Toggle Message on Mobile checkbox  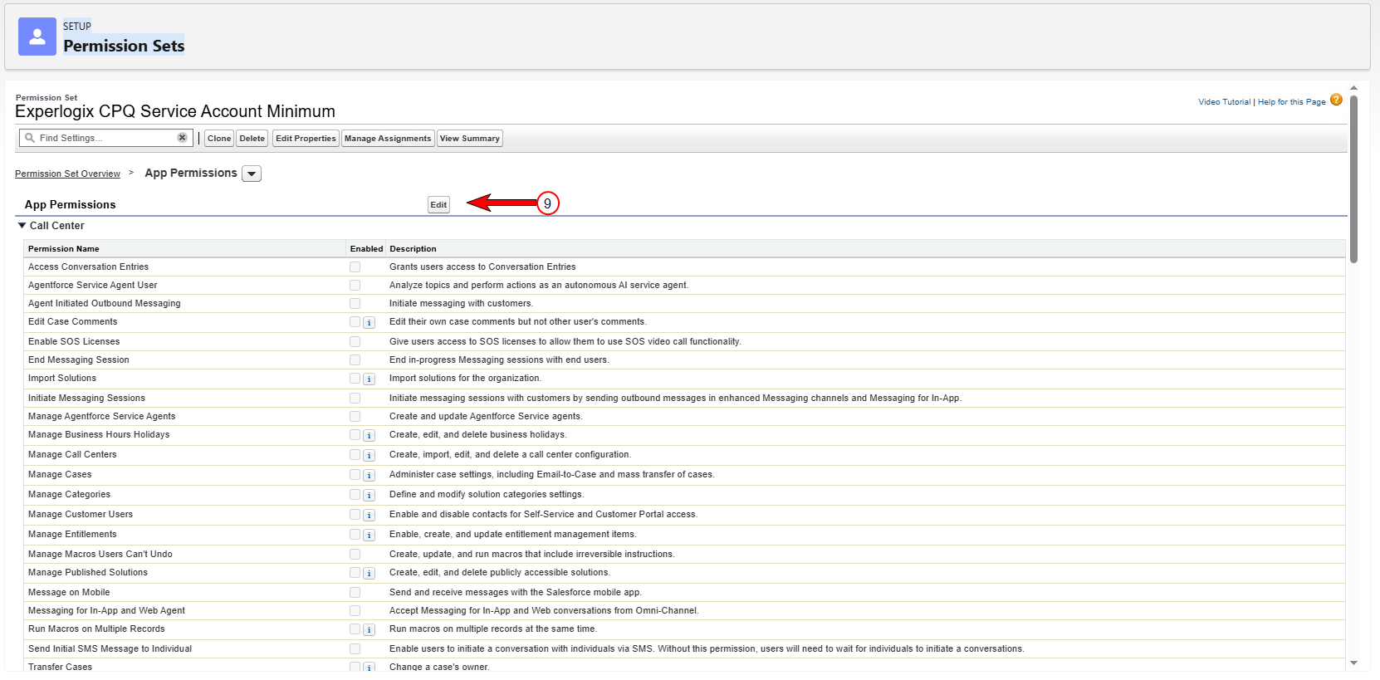coord(355,592)
